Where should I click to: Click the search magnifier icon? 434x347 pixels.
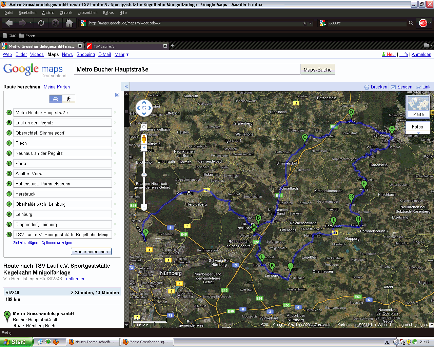(x=411, y=23)
